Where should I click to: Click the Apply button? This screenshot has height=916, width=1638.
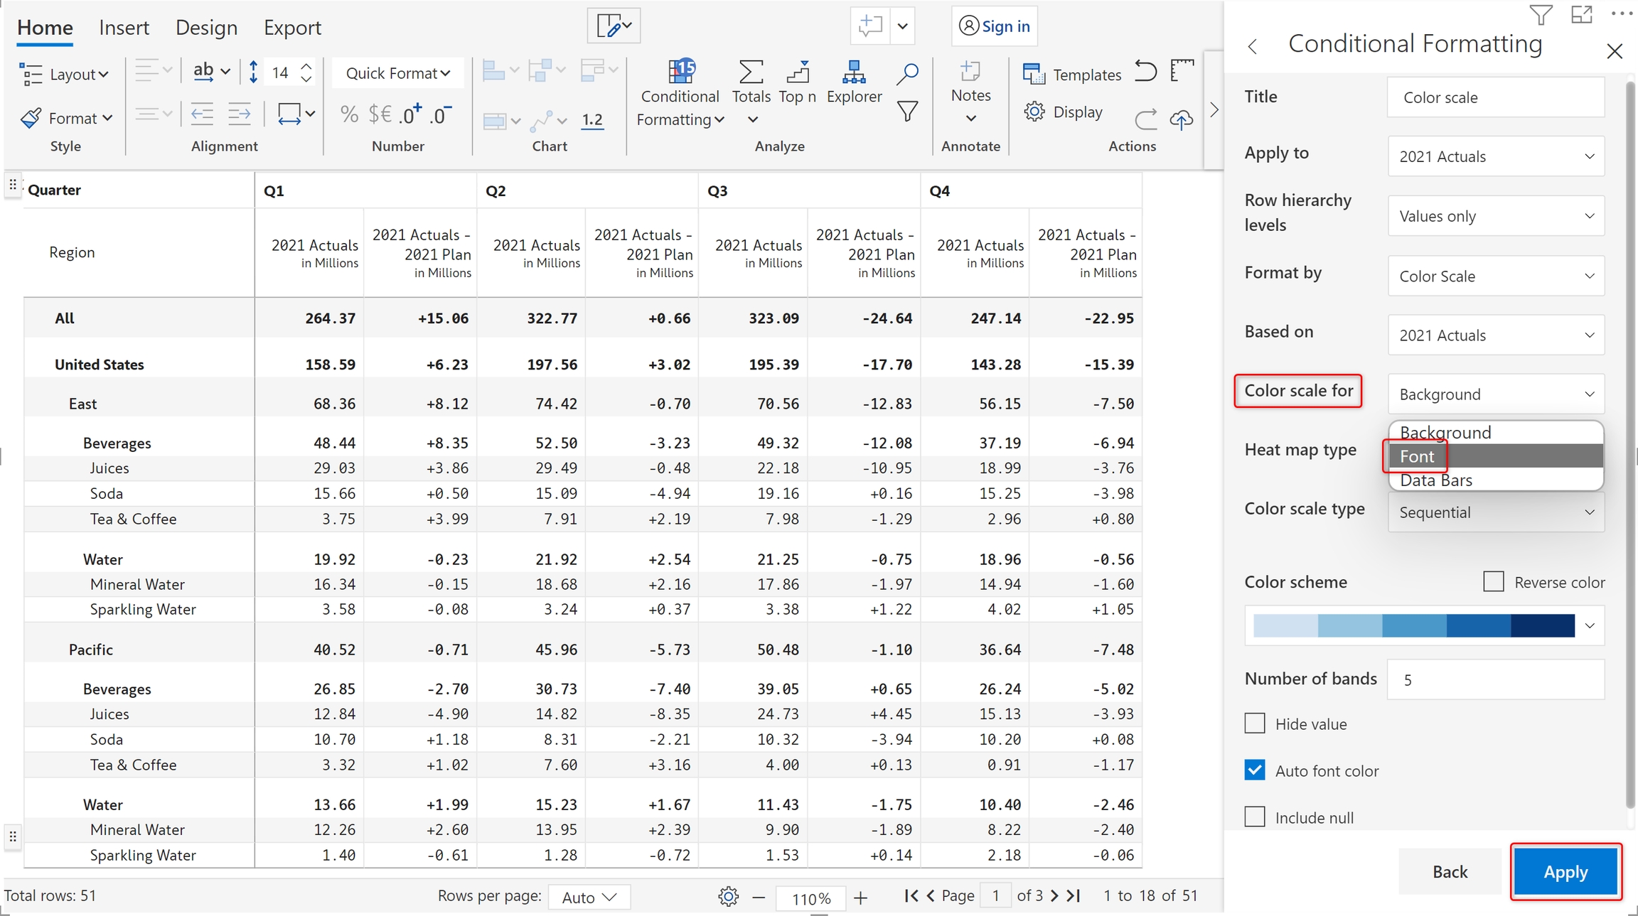[1565, 872]
